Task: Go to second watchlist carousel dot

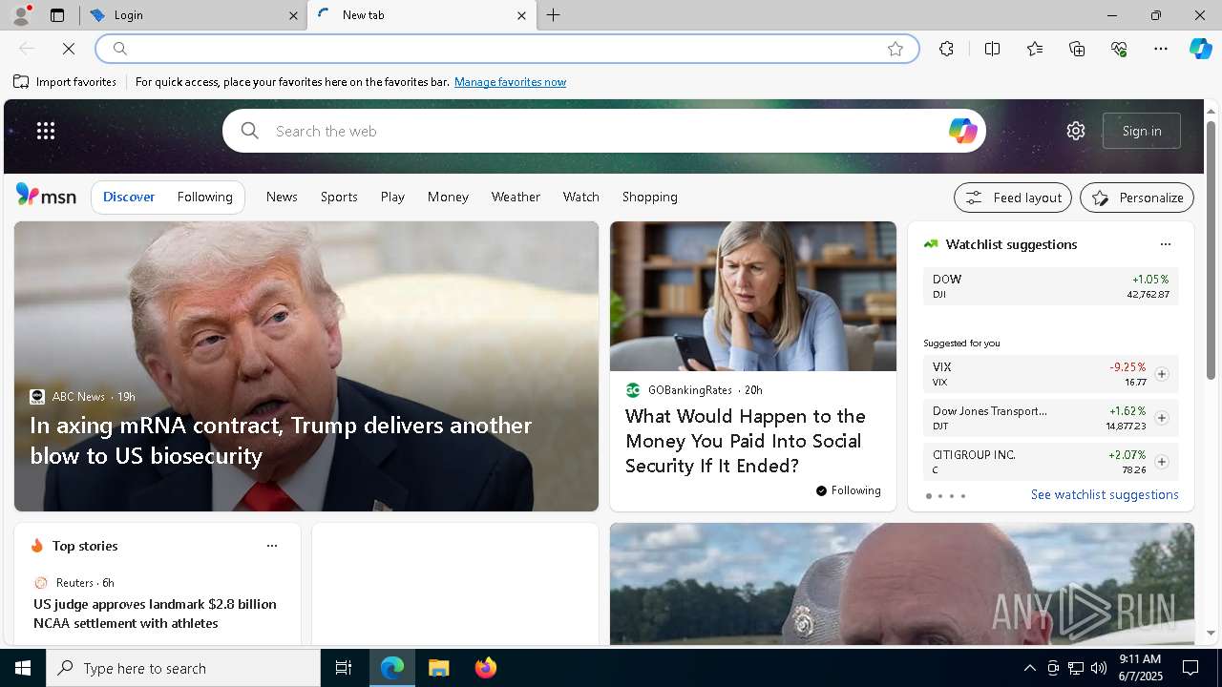Action: point(939,496)
